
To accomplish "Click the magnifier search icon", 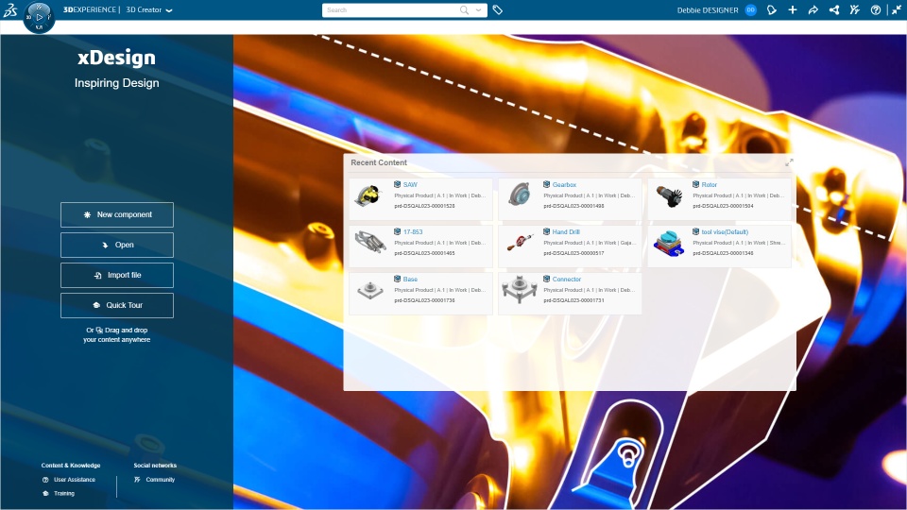I will pyautogui.click(x=464, y=9).
